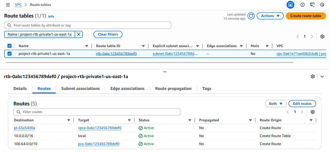Open the hamburger navigation menu
The image size is (330, 152).
(8, 5)
